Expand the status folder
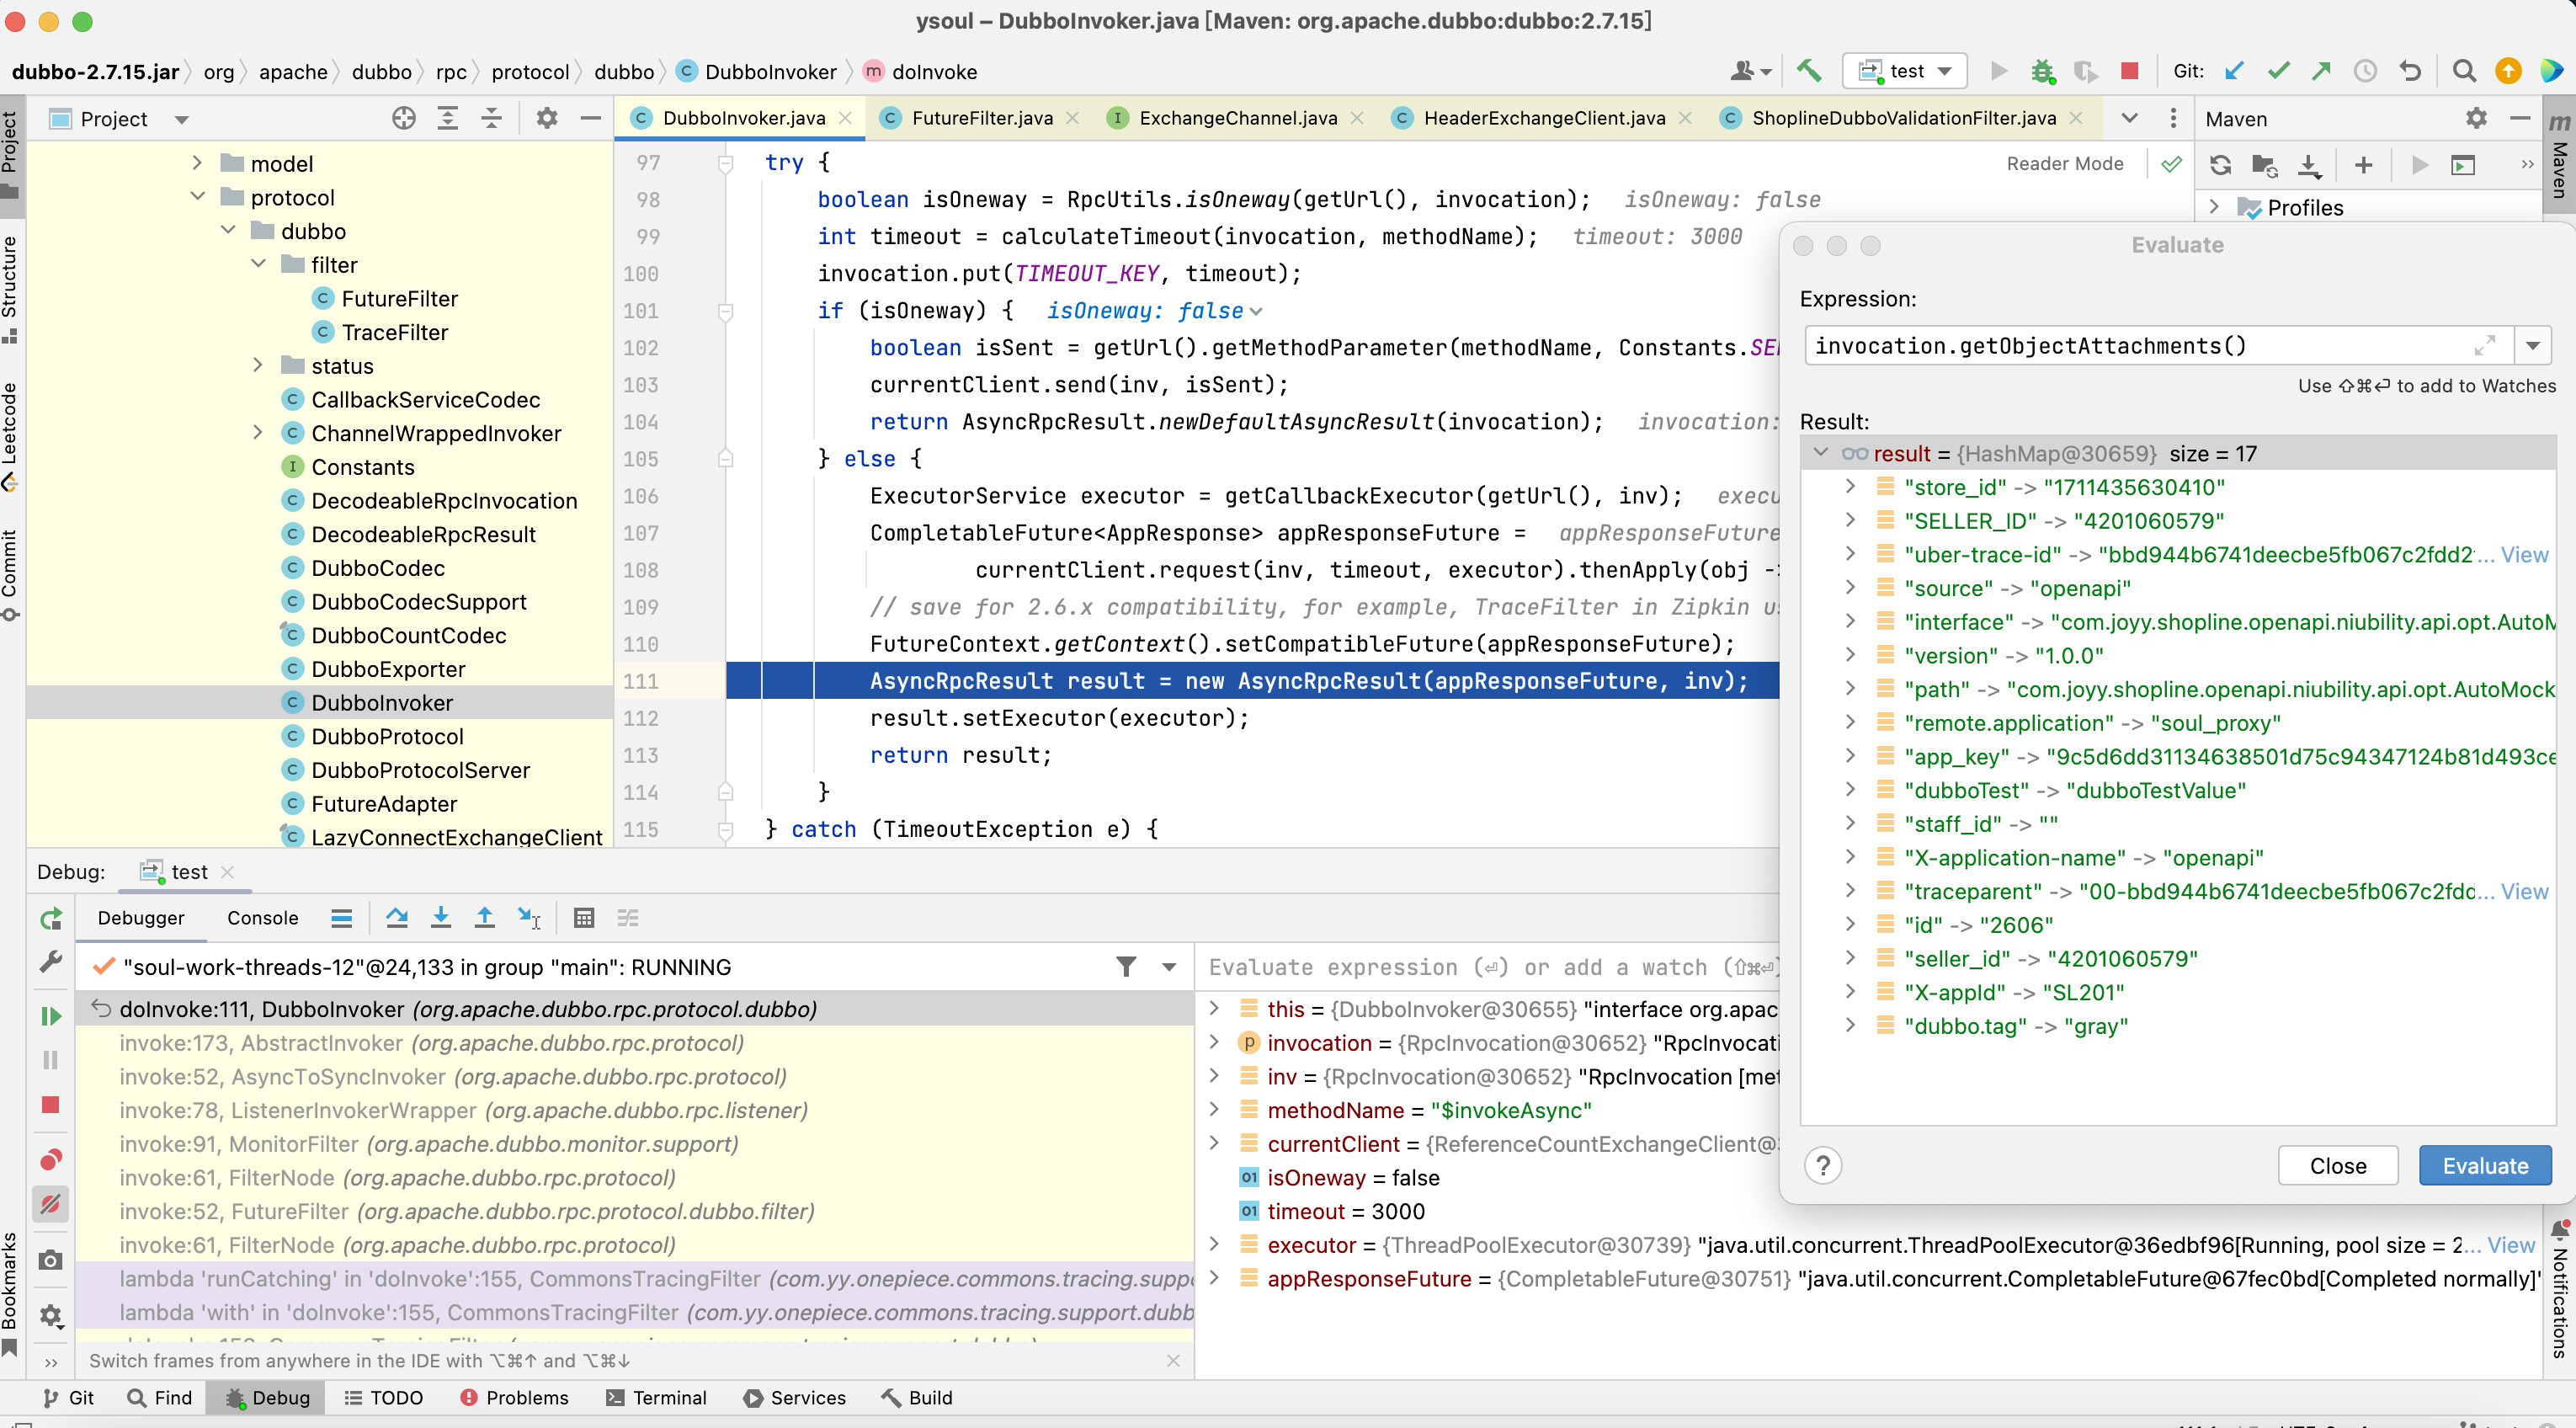 [258, 365]
